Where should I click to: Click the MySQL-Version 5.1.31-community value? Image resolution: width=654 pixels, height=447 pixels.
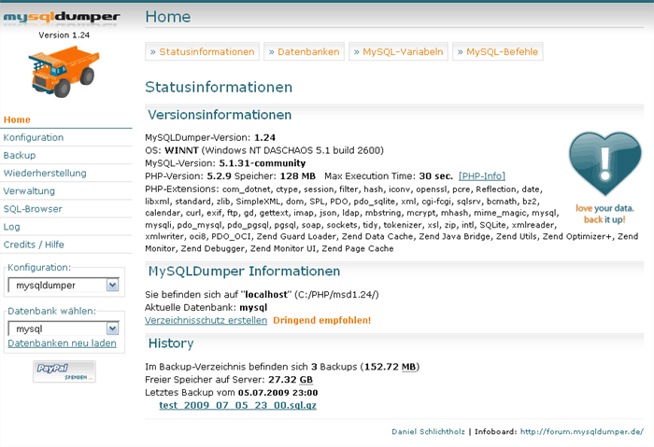coord(263,163)
